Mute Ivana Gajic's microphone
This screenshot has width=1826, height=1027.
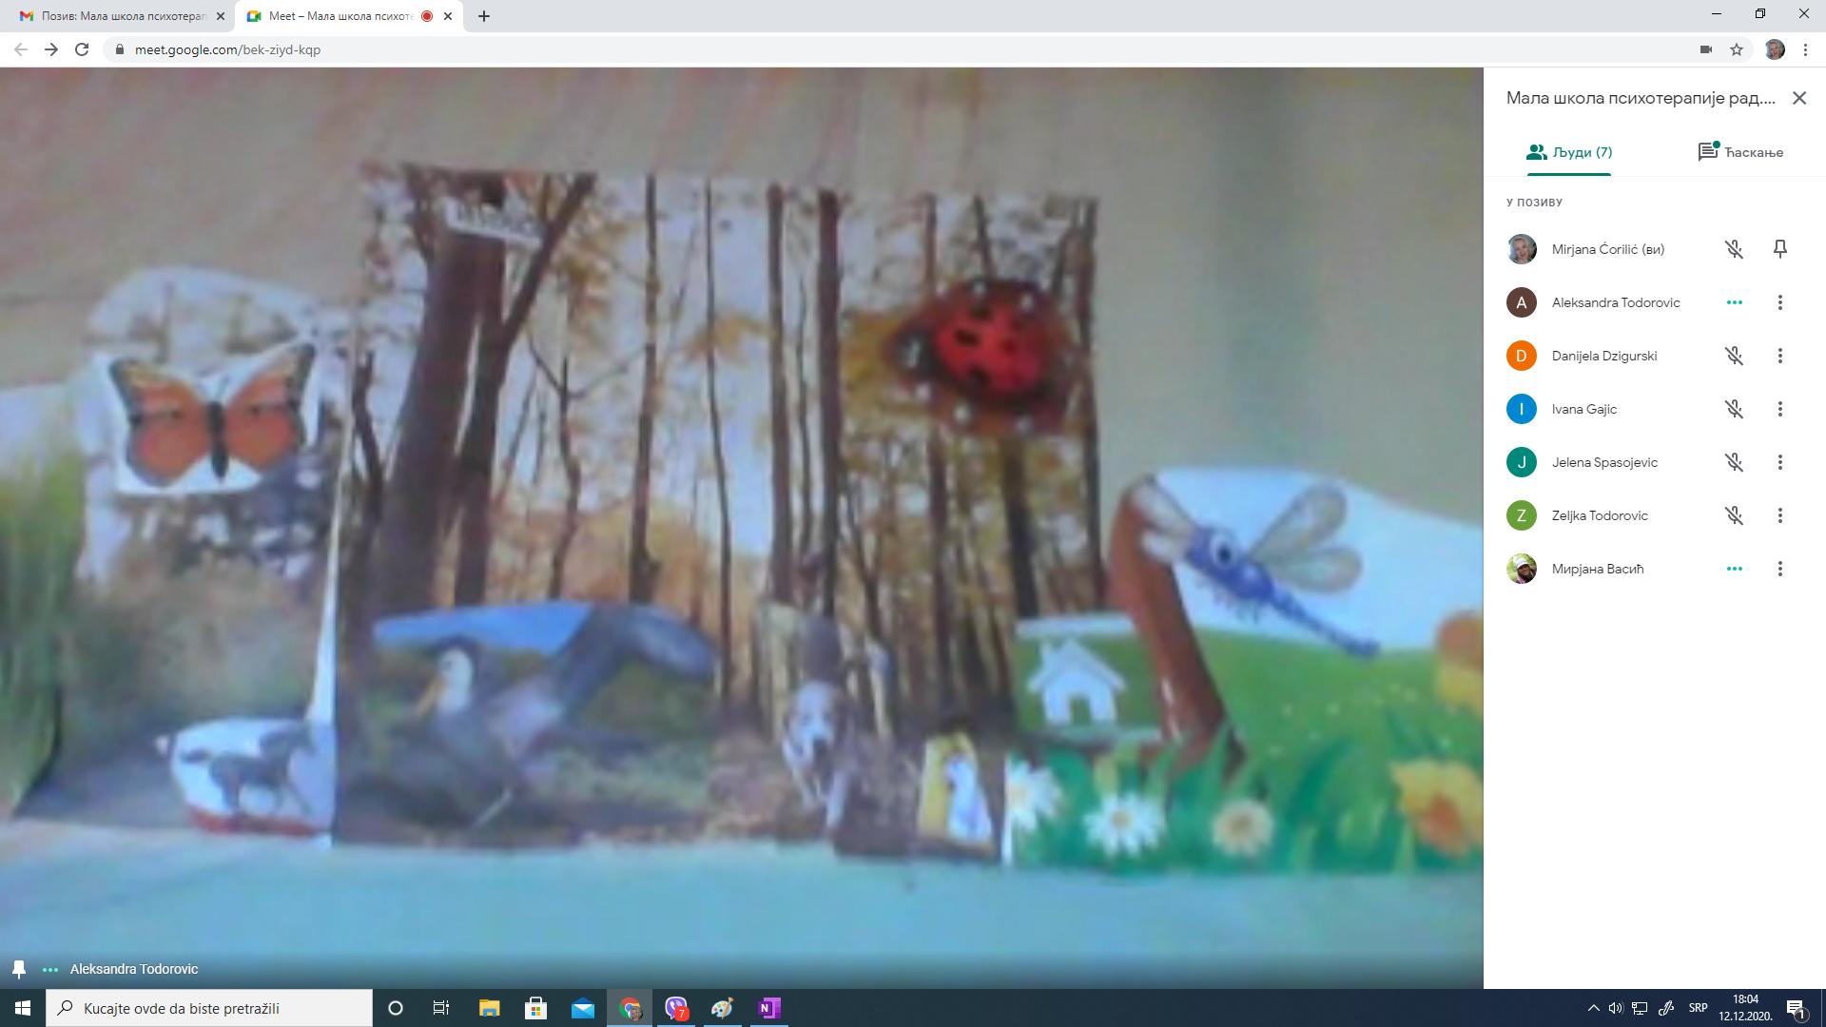point(1734,409)
